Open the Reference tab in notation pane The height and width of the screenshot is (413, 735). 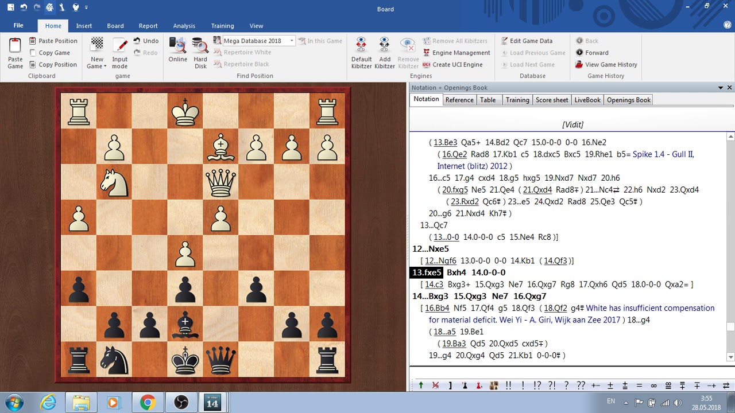(x=459, y=100)
